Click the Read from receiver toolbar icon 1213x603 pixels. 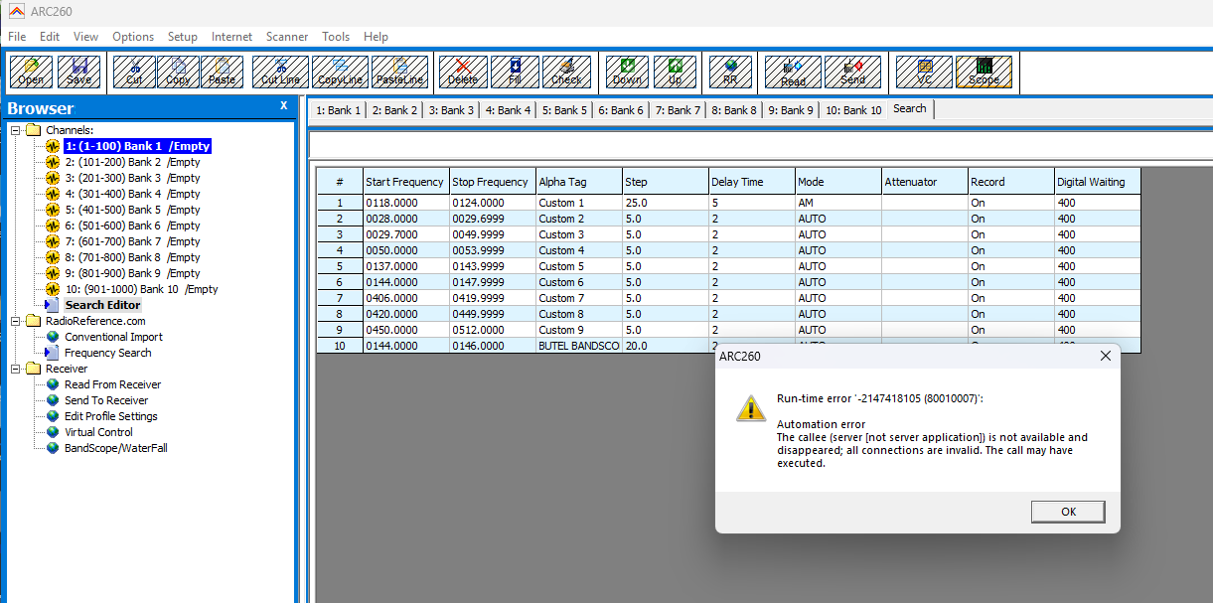(x=793, y=72)
